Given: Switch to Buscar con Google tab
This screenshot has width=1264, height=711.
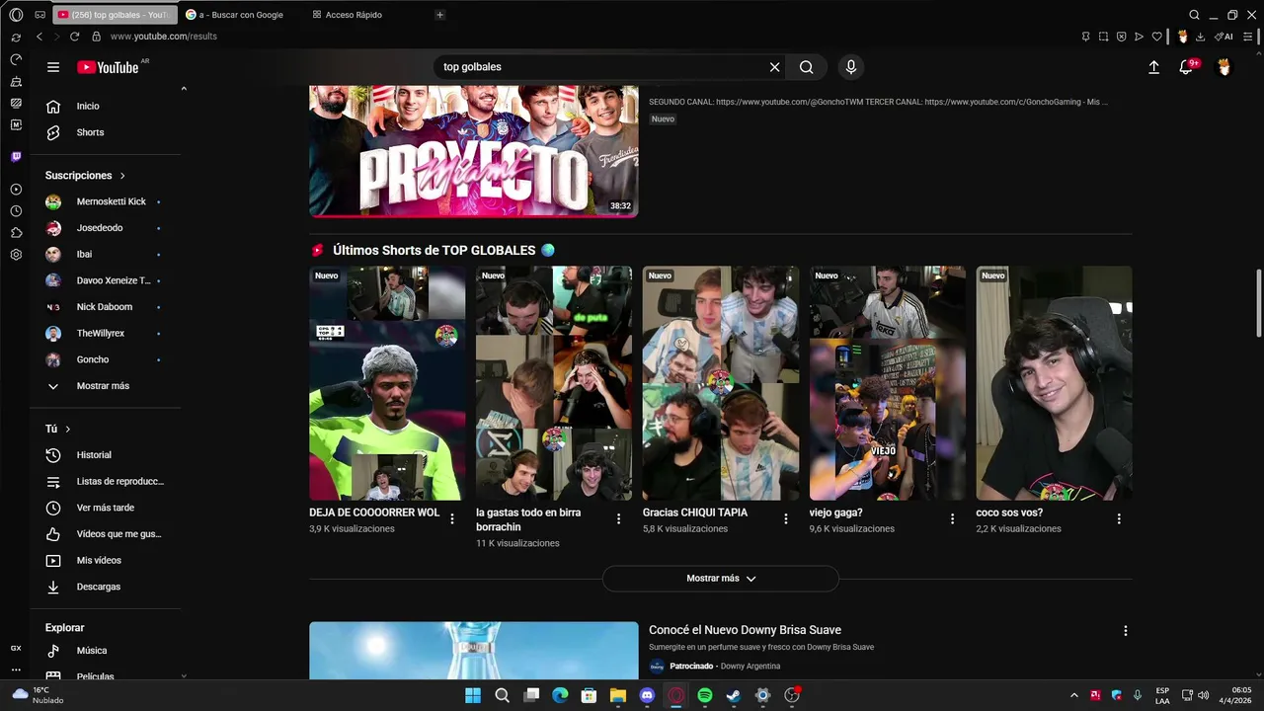Looking at the screenshot, I should [x=240, y=15].
